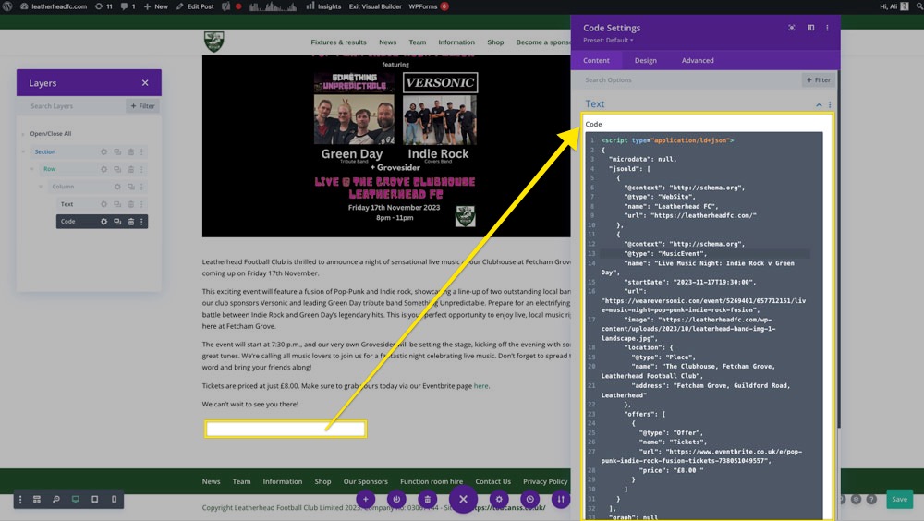The width and height of the screenshot is (924, 521).
Task: Open settings gear for Text layer
Action: (x=103, y=204)
